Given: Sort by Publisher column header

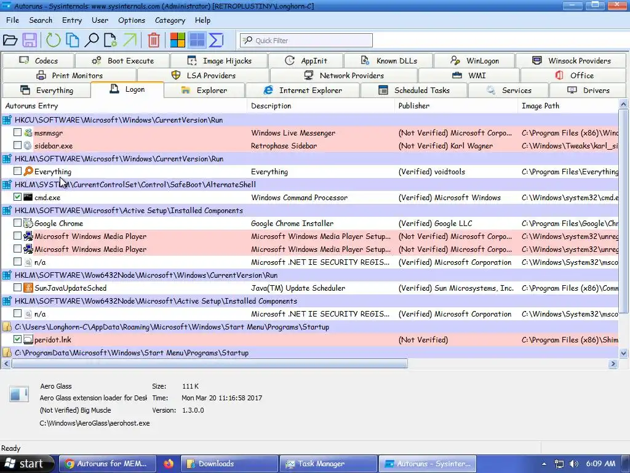Looking at the screenshot, I should 456,106.
